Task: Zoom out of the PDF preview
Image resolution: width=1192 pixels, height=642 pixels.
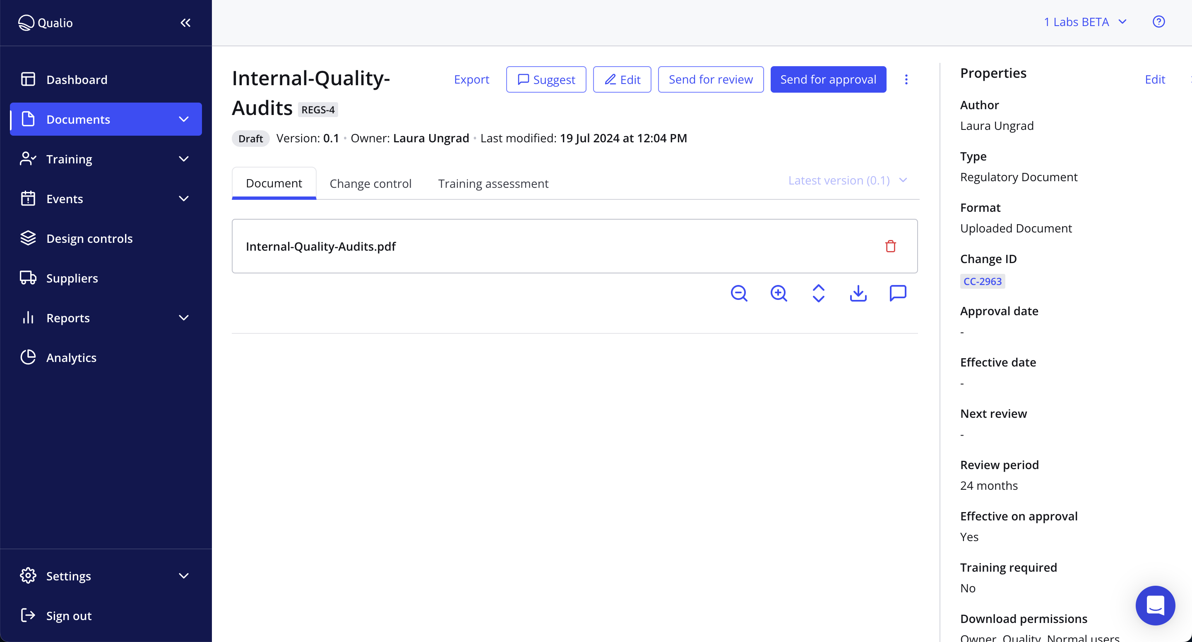Action: (x=738, y=293)
